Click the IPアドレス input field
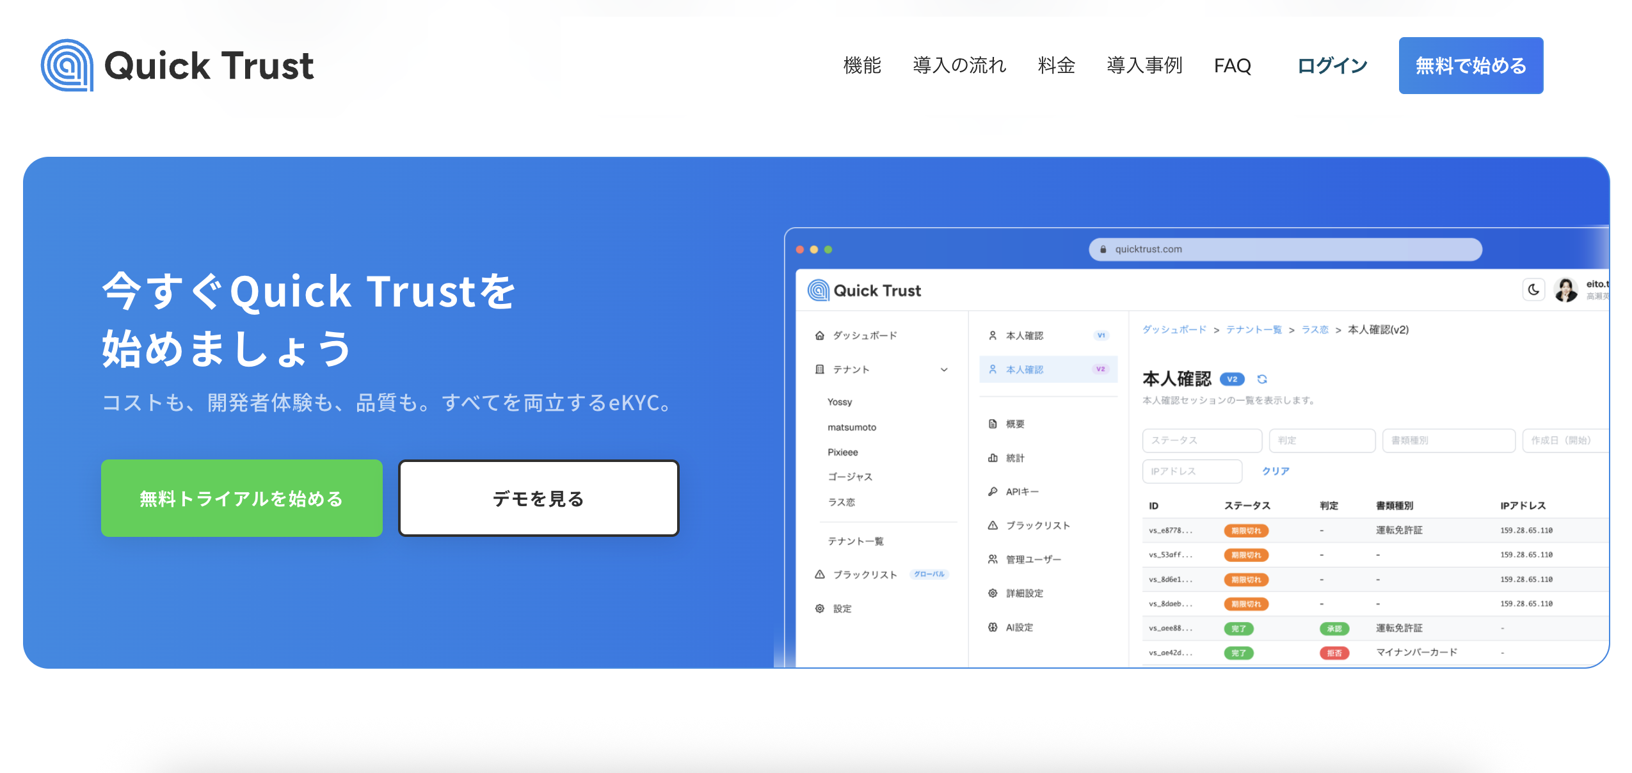The image size is (1632, 773). click(x=1192, y=471)
